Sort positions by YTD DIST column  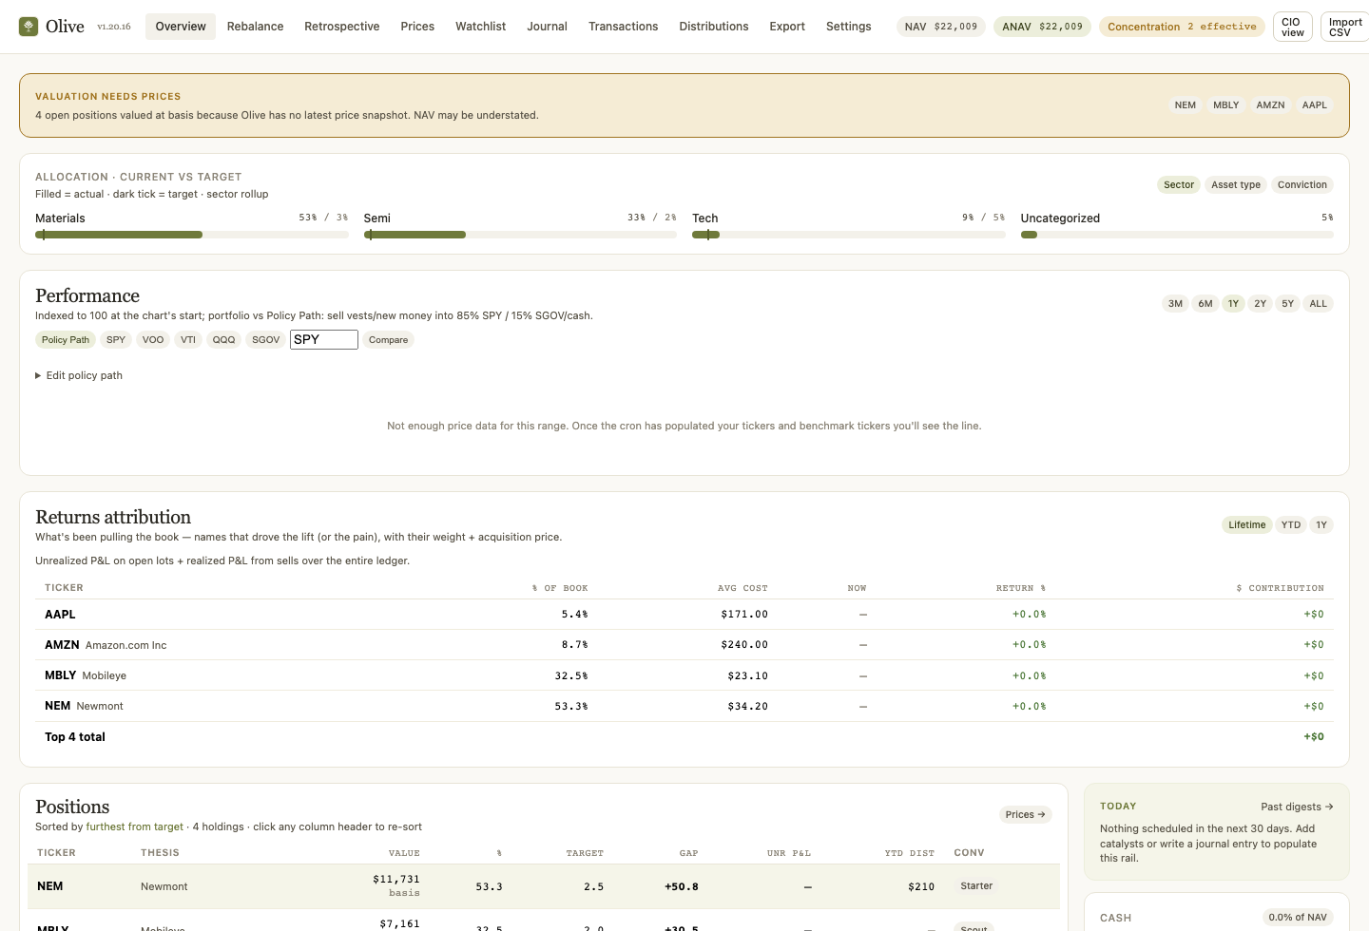click(910, 853)
